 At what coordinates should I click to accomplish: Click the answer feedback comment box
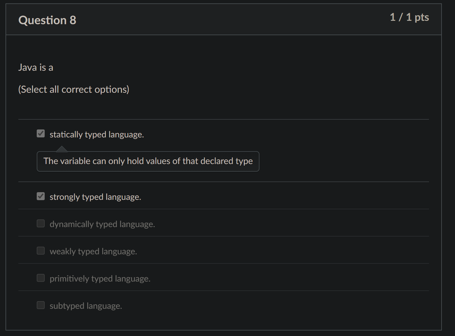point(148,161)
